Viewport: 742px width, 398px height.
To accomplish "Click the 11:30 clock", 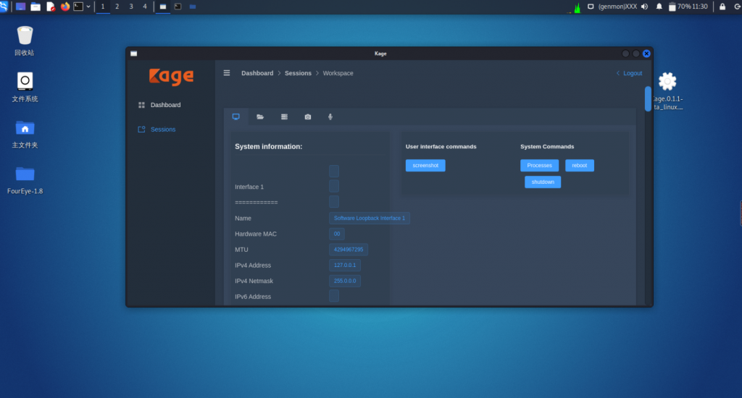I will point(700,7).
